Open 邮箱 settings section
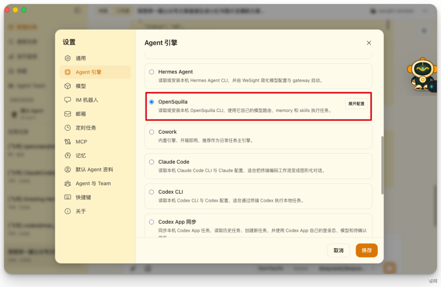 point(95,114)
